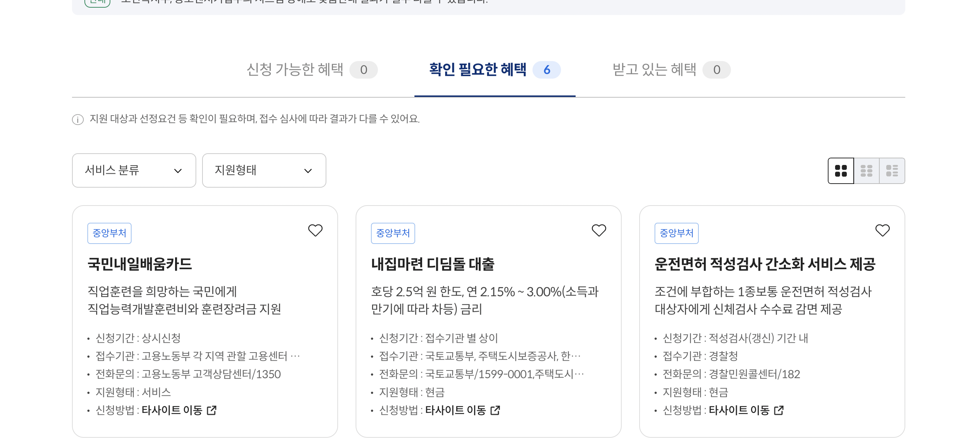Open the 서비스 분류 dropdown

click(134, 170)
